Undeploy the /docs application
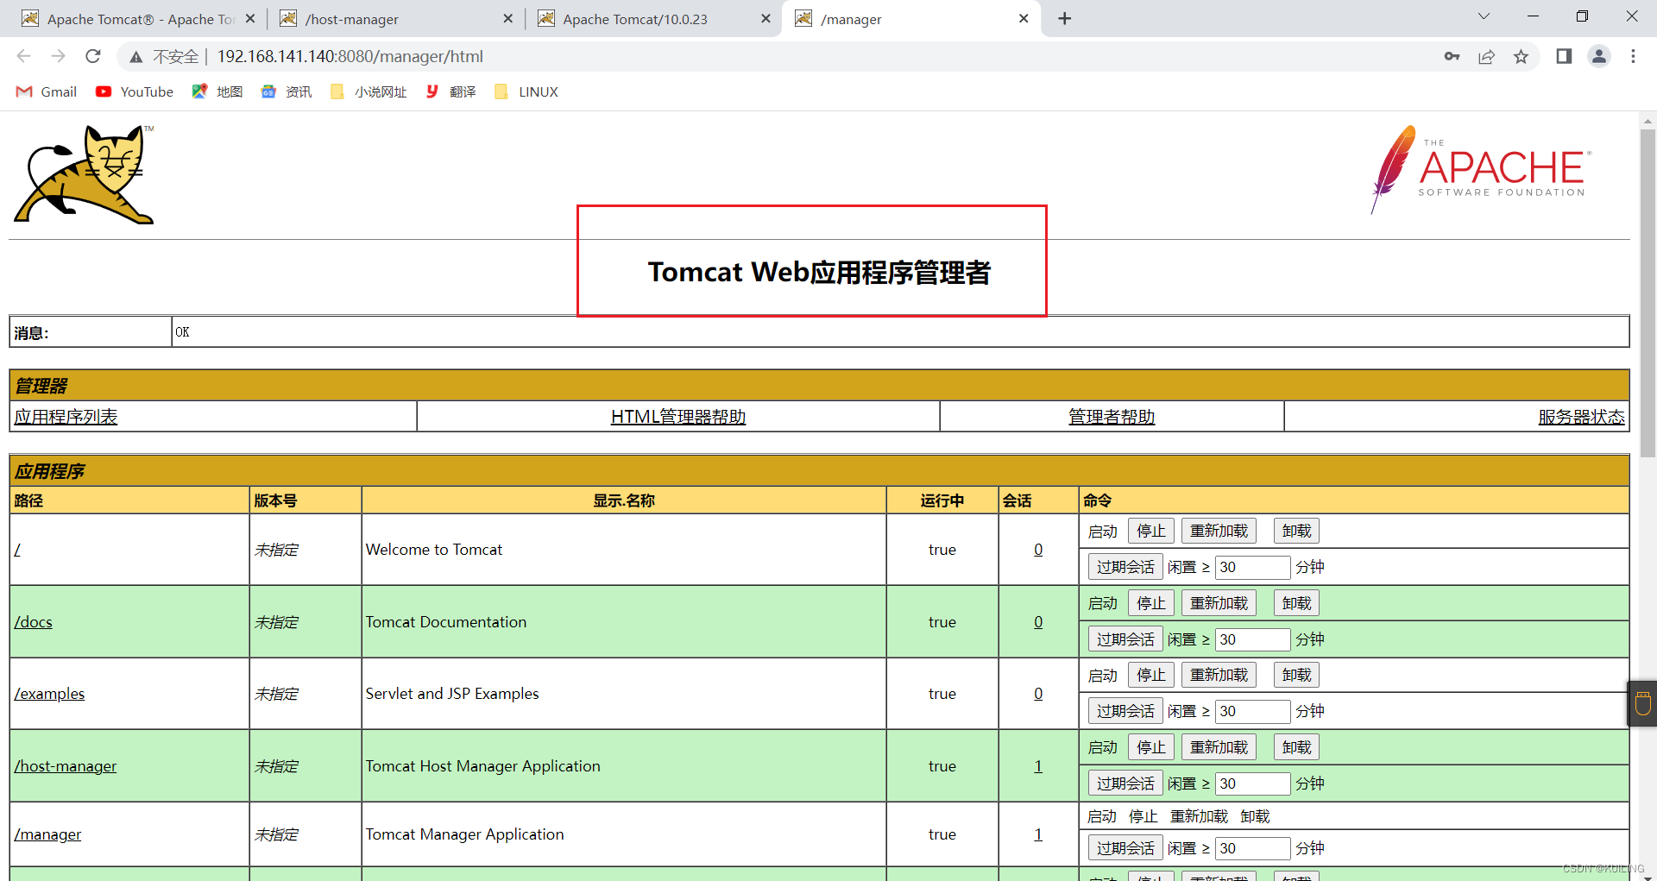The height and width of the screenshot is (881, 1657). 1296,603
